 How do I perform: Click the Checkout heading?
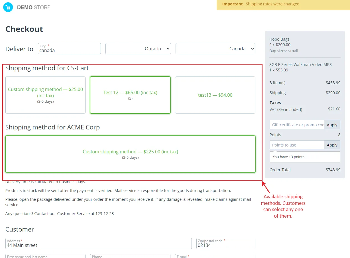click(24, 29)
